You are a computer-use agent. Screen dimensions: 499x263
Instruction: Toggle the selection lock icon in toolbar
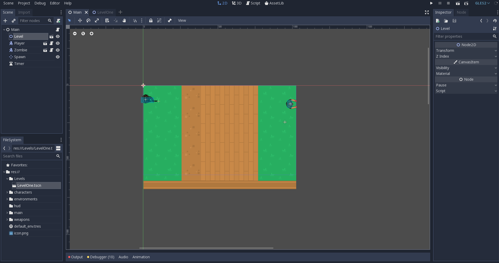151,20
